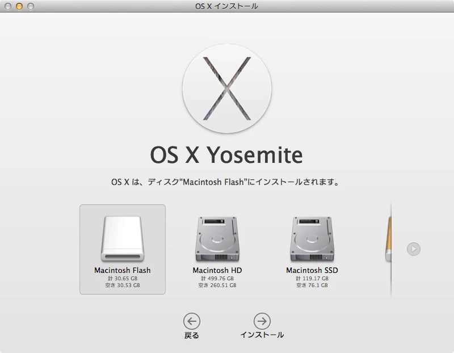Click the 計 30.65 GB capacity text
Image resolution: width=454 pixels, height=353 pixels.
click(123, 278)
